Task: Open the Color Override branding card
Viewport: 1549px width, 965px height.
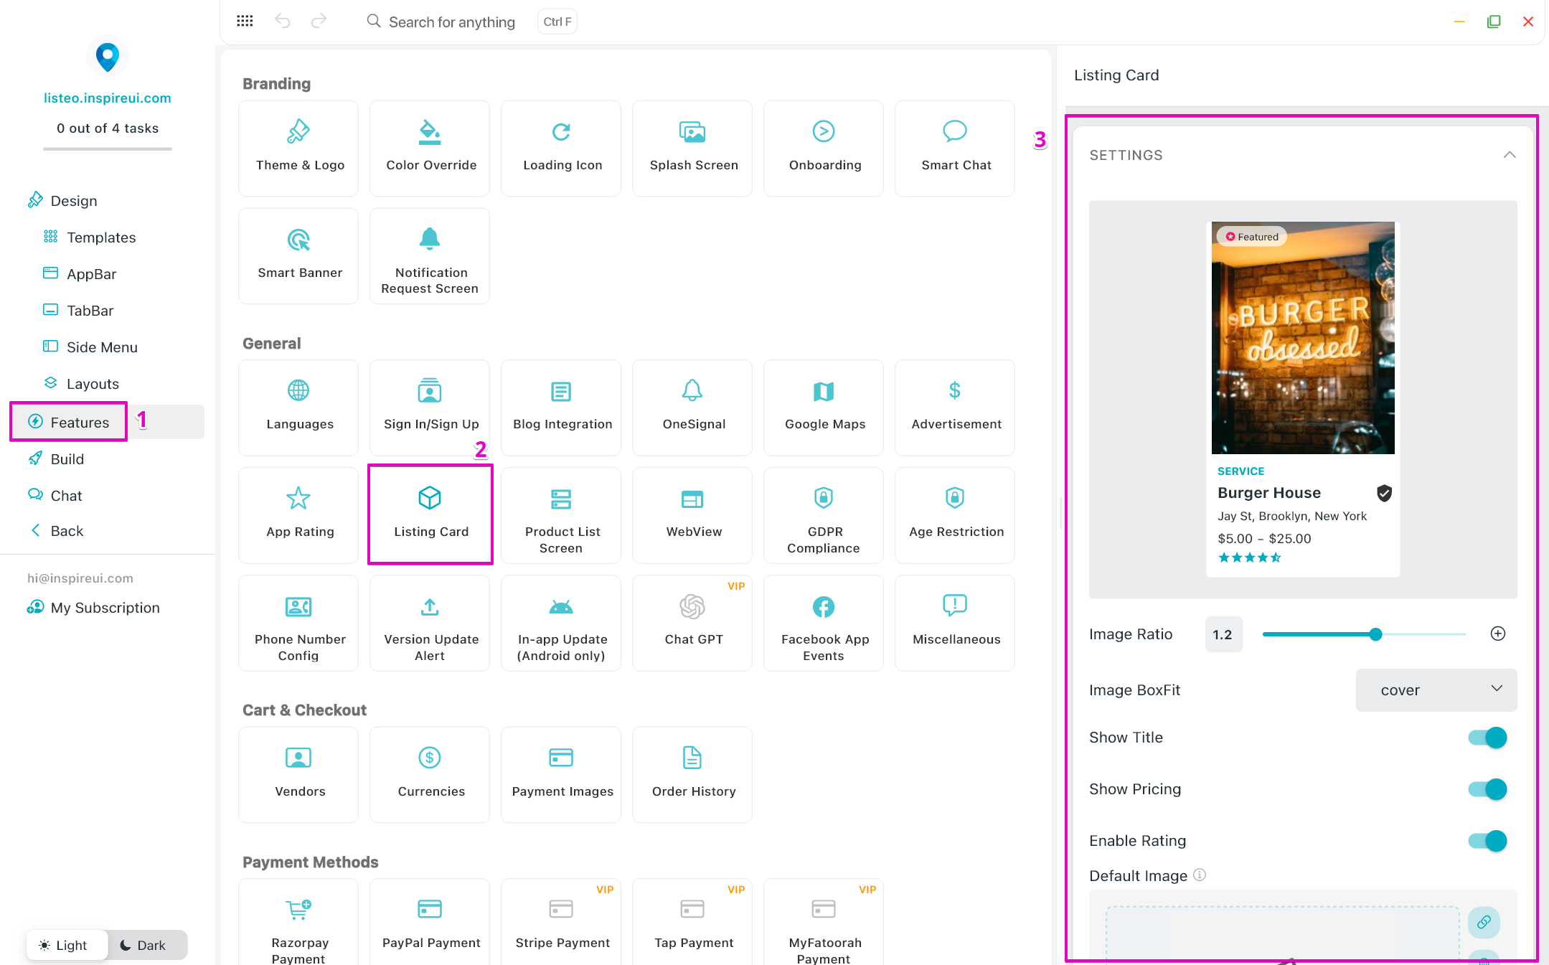Action: click(x=430, y=148)
